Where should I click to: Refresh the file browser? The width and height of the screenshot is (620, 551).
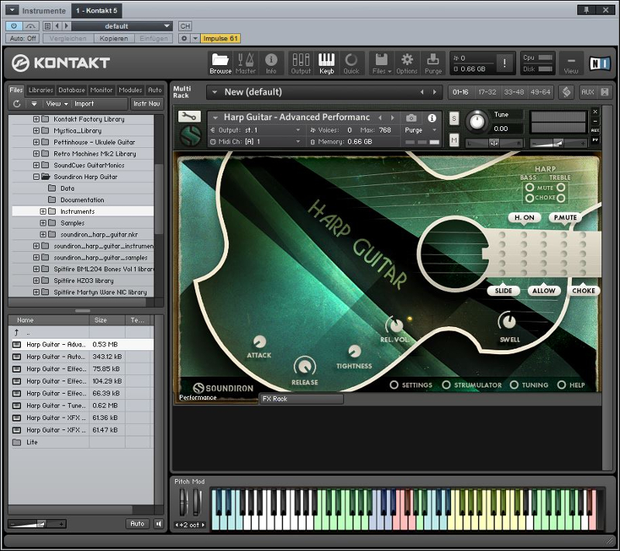point(16,104)
